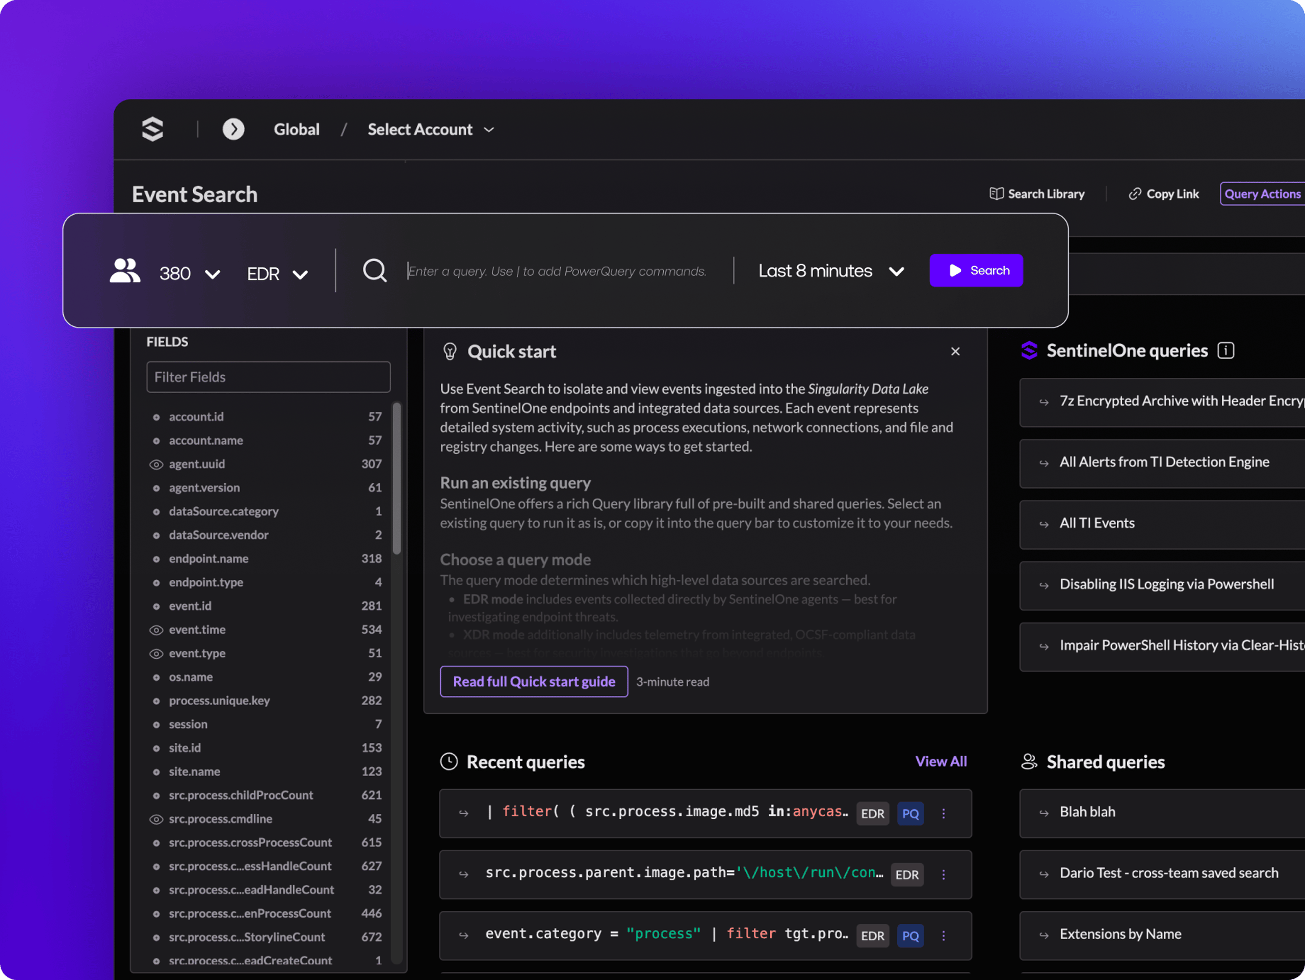
Task: Close the Quick start panel
Action: pyautogui.click(x=956, y=352)
